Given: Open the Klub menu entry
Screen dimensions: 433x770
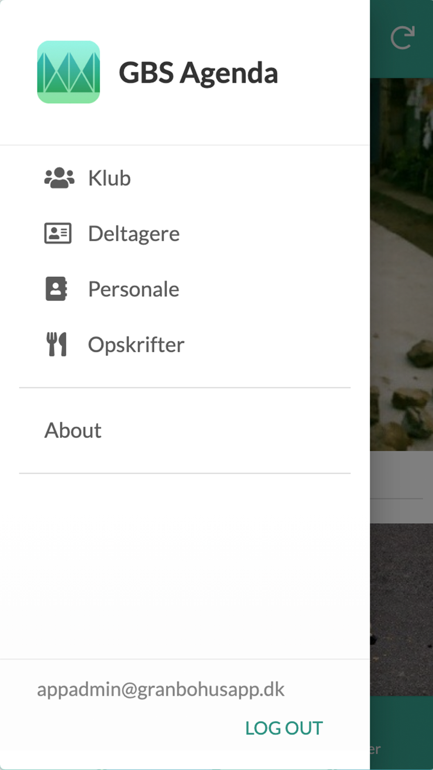Looking at the screenshot, I should pos(185,178).
